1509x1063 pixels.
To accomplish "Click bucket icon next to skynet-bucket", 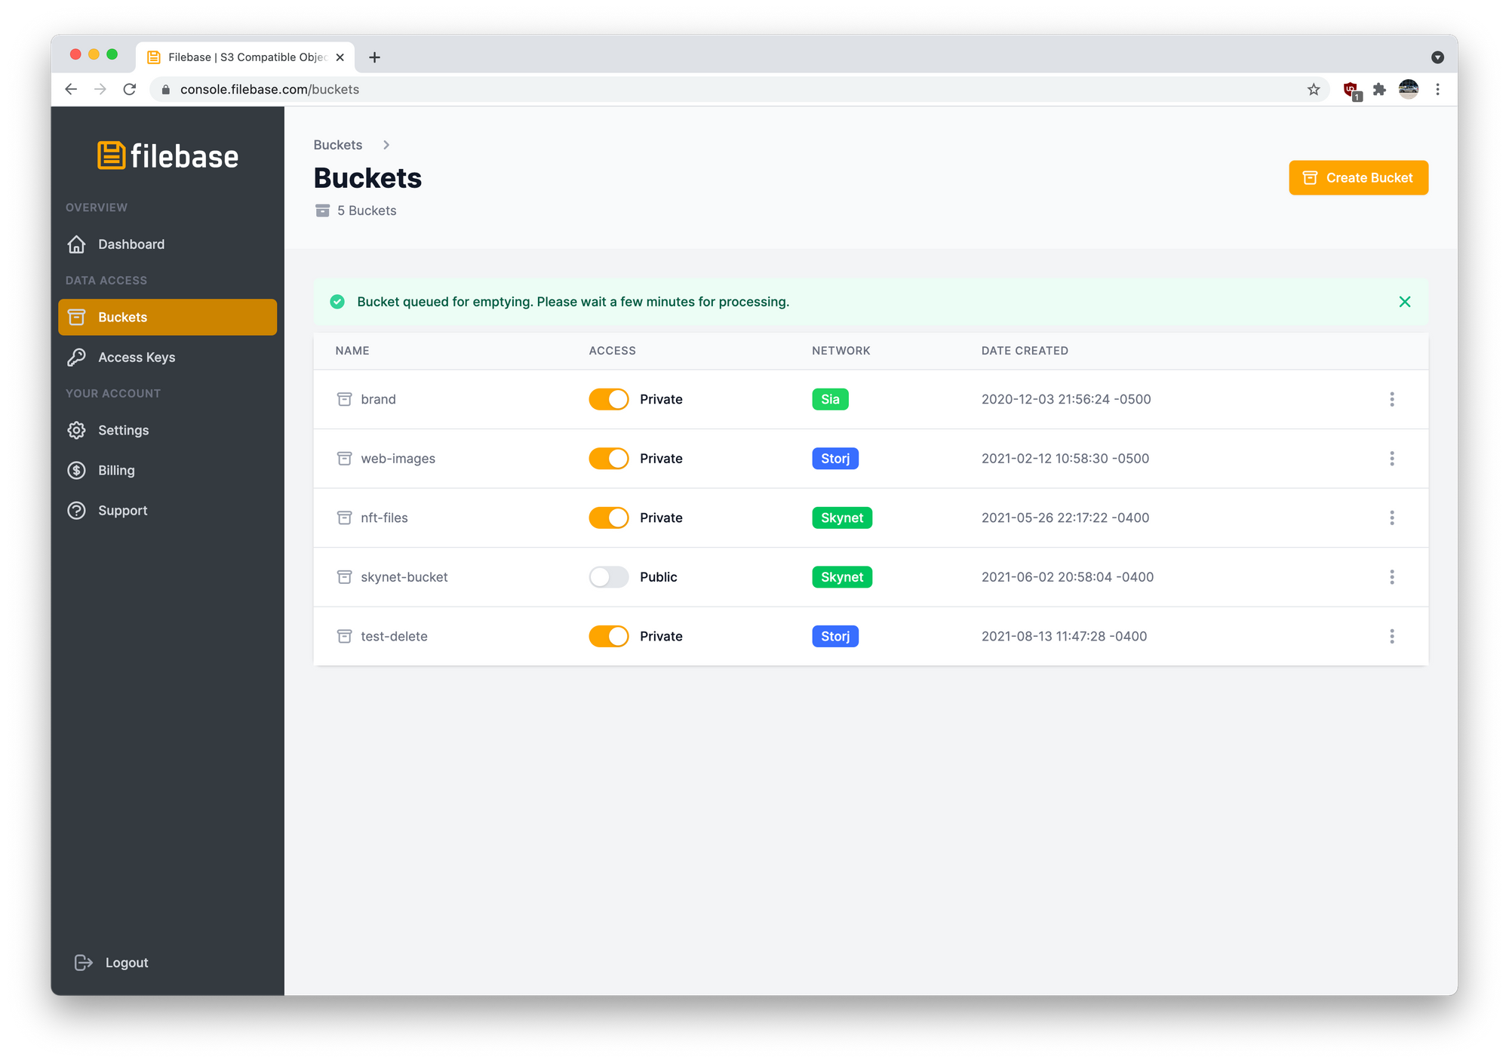I will pos(344,577).
